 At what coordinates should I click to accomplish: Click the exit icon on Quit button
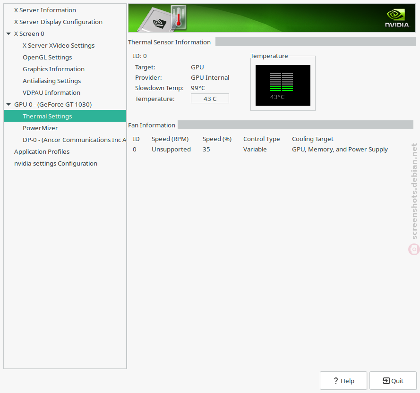[386, 381]
